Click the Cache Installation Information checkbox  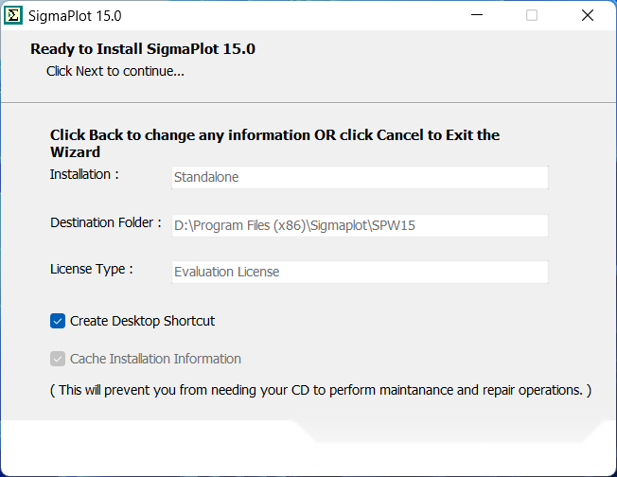[x=58, y=359]
